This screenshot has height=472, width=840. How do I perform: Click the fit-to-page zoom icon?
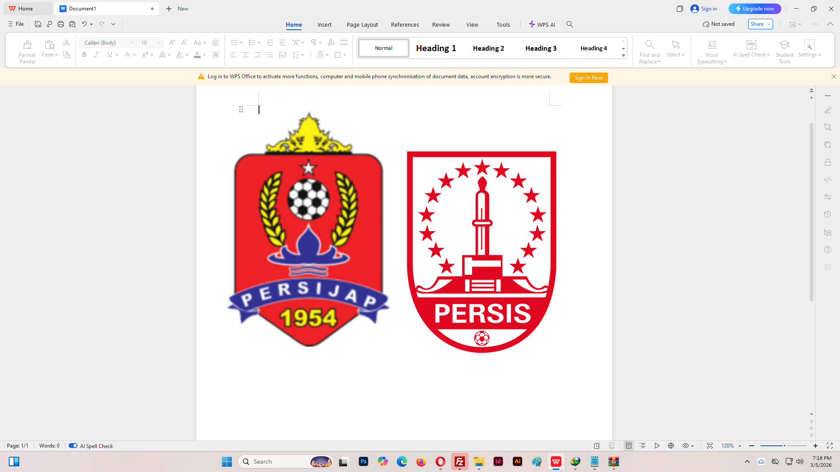(710, 446)
